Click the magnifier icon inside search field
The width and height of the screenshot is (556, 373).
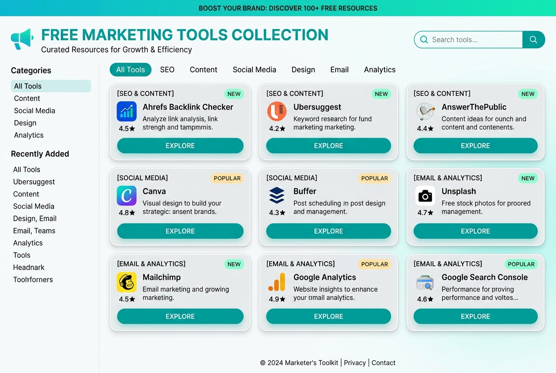[424, 40]
